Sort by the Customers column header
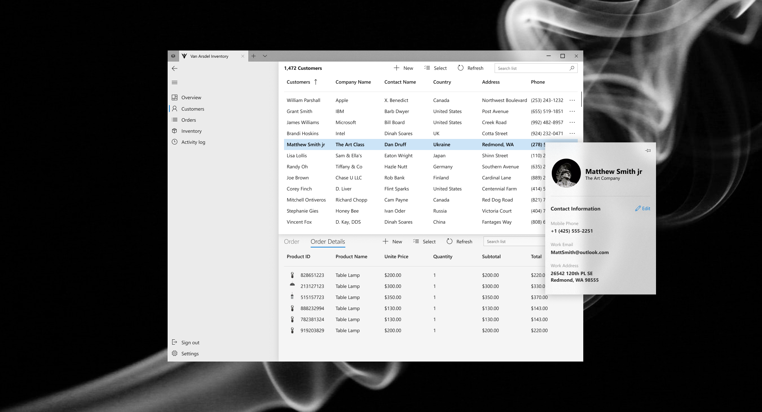Image resolution: width=762 pixels, height=412 pixels. coord(302,82)
